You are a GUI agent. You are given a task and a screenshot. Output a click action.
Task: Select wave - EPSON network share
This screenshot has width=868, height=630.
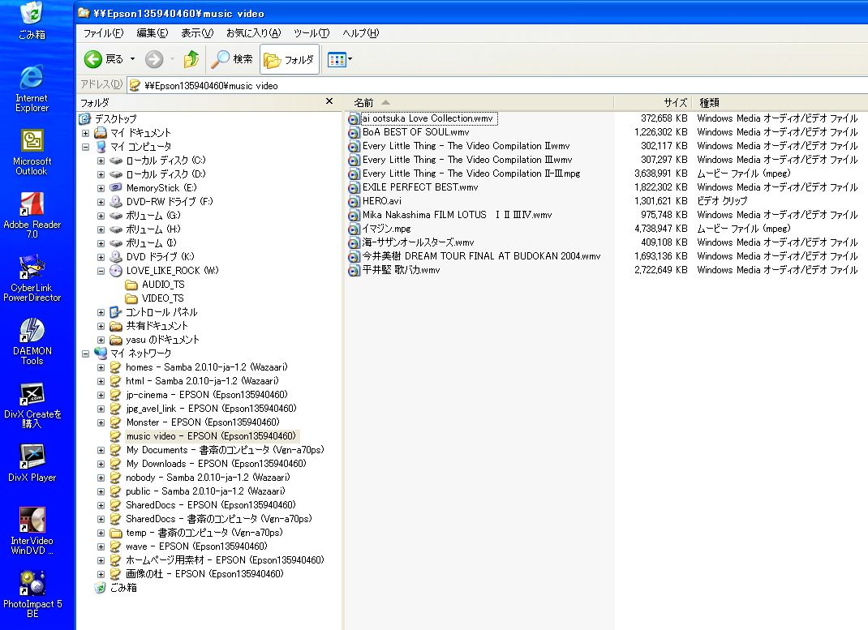point(196,546)
